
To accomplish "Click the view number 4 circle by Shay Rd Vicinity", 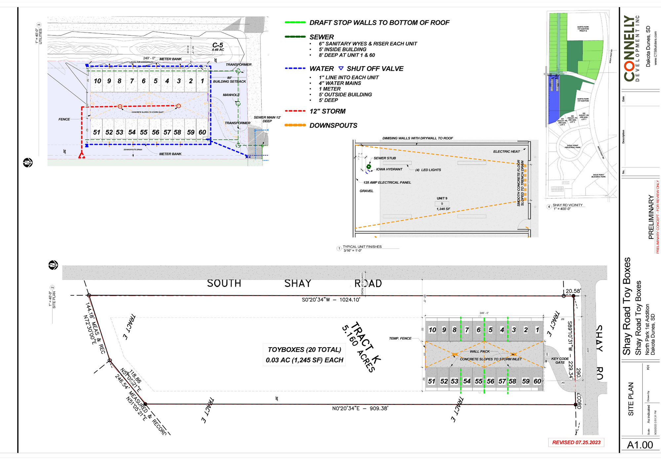I will (549, 207).
